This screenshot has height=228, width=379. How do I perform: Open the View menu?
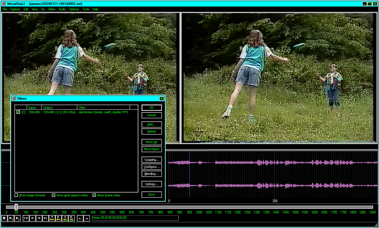35,9
